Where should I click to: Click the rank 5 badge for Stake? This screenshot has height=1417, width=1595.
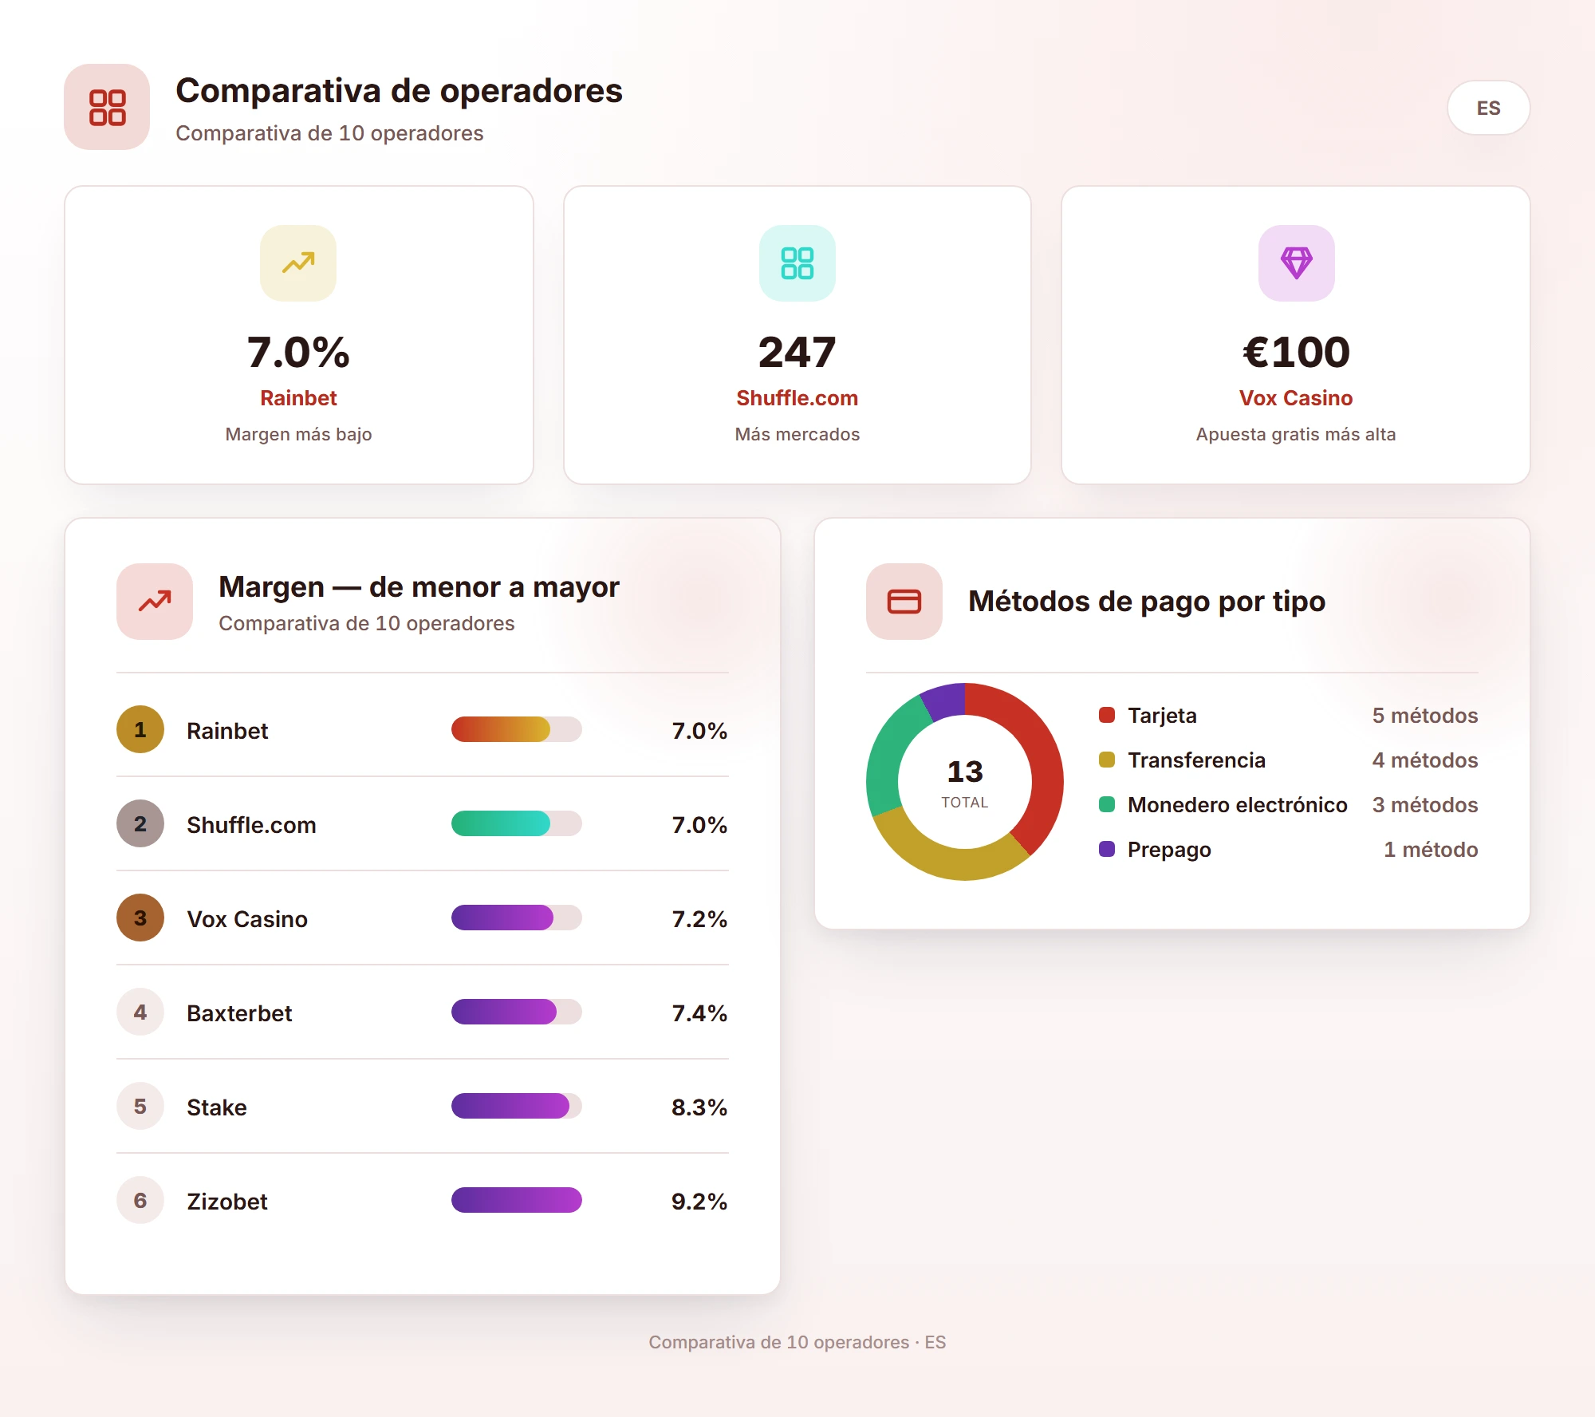click(x=140, y=1106)
